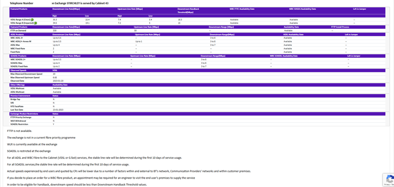The height and width of the screenshot is (187, 394).
Task: Select the WBC ADSL2+ Annex M row
Action: [x=21, y=41]
